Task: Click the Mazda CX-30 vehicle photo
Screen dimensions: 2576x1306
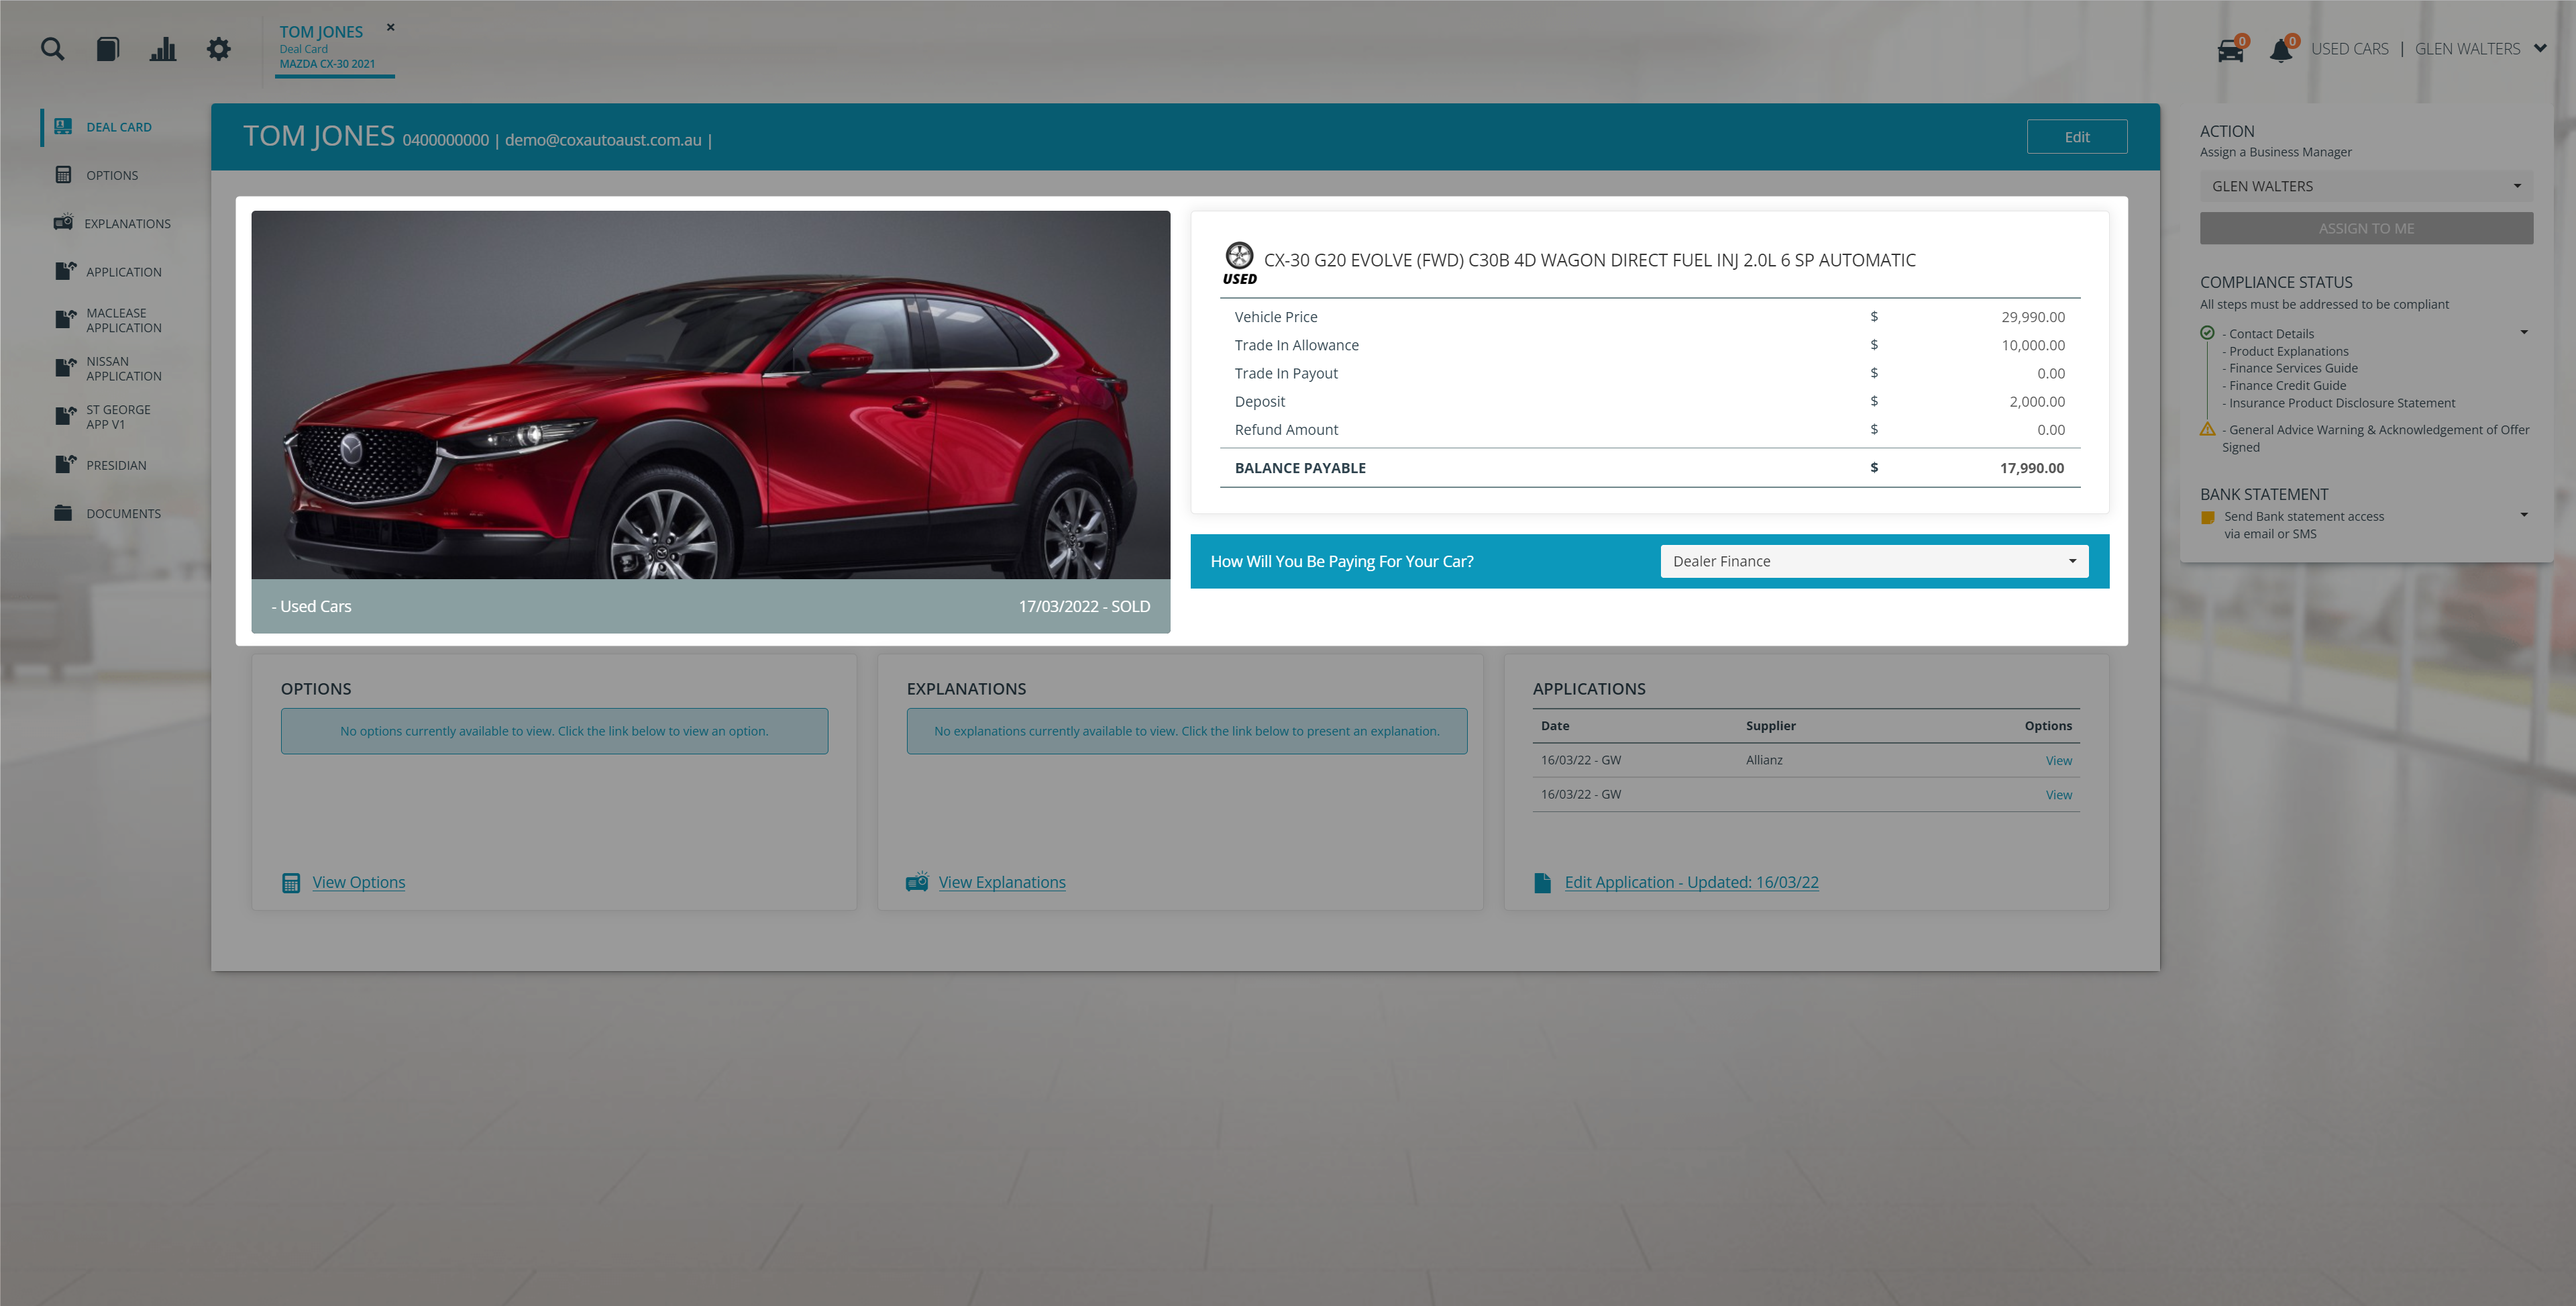Action: 710,395
